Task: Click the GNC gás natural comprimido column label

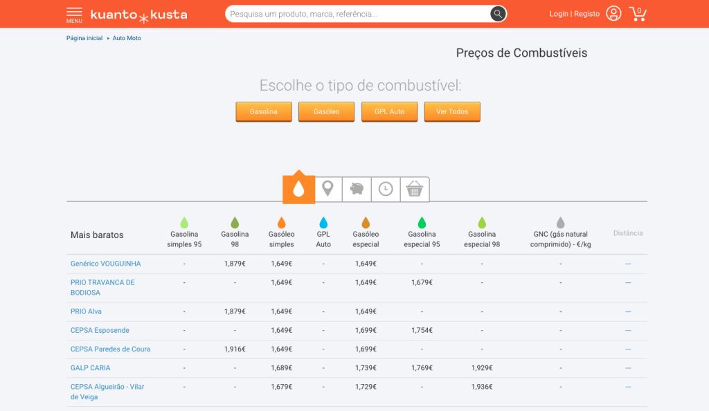Action: coord(561,239)
